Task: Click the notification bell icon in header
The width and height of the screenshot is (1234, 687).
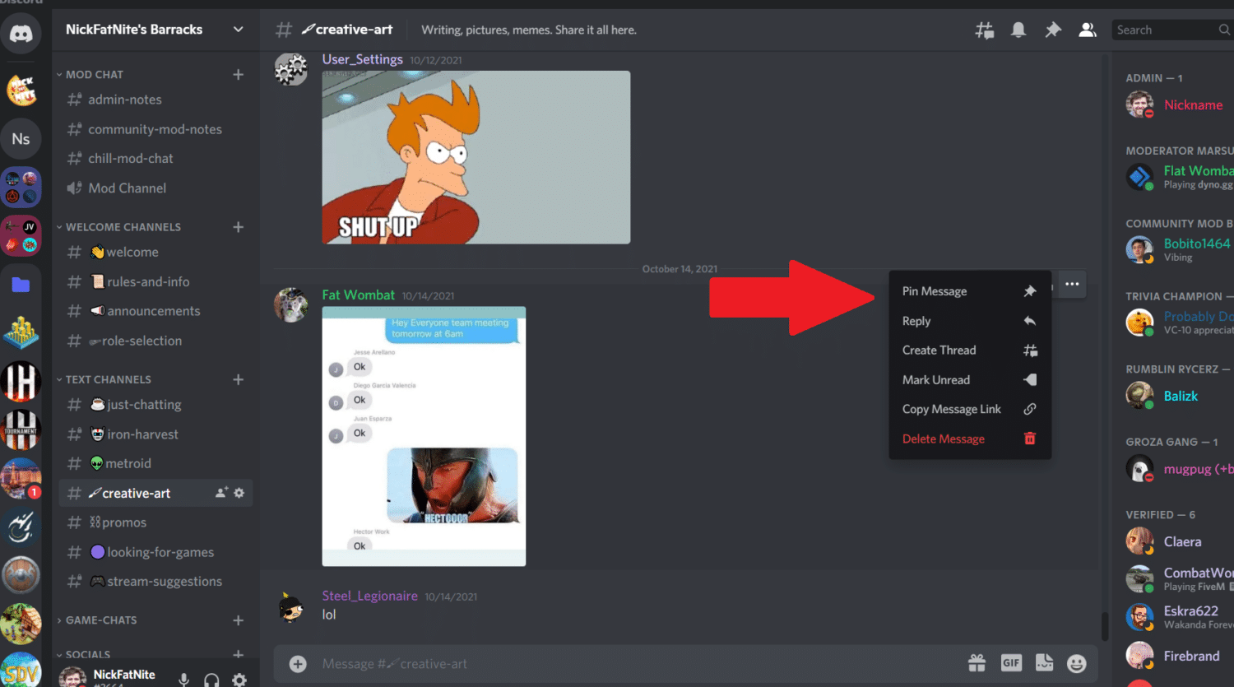Action: click(1018, 30)
